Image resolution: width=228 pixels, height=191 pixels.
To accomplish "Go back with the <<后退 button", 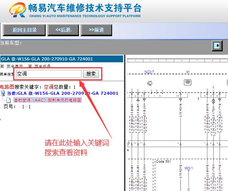I will click(x=63, y=30).
